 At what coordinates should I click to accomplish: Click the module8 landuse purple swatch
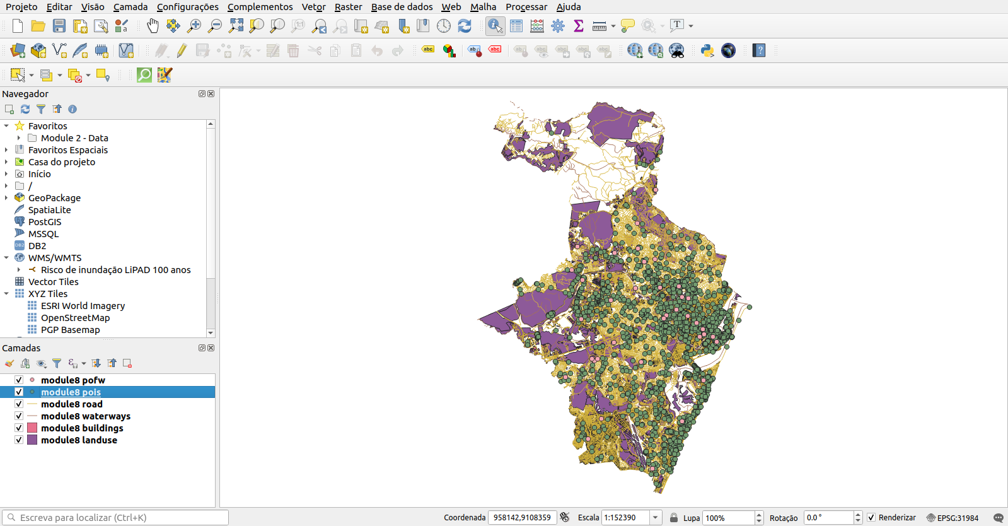[x=32, y=440]
